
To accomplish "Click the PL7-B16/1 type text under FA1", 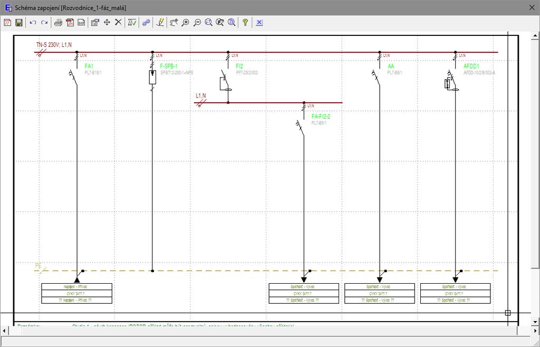I will tap(93, 73).
